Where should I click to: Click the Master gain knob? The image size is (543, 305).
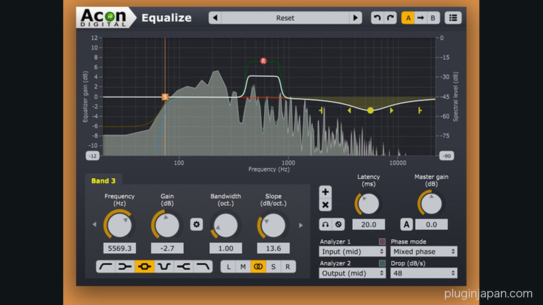[431, 204]
